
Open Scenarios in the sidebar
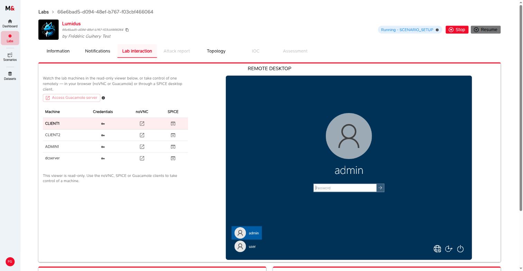click(x=10, y=57)
